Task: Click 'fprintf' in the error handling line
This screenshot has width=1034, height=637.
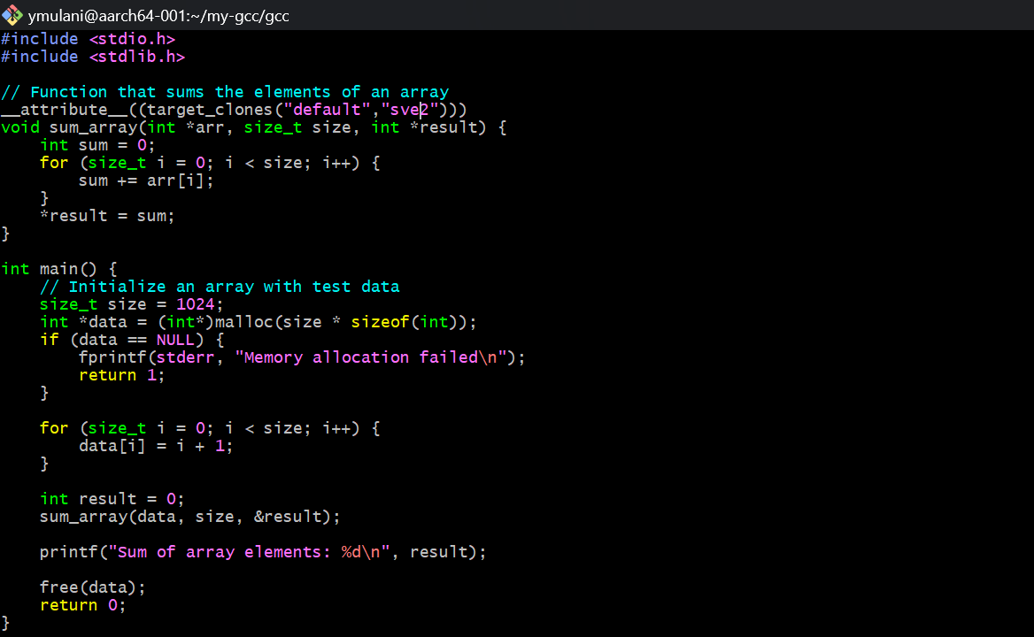Action: click(x=112, y=357)
